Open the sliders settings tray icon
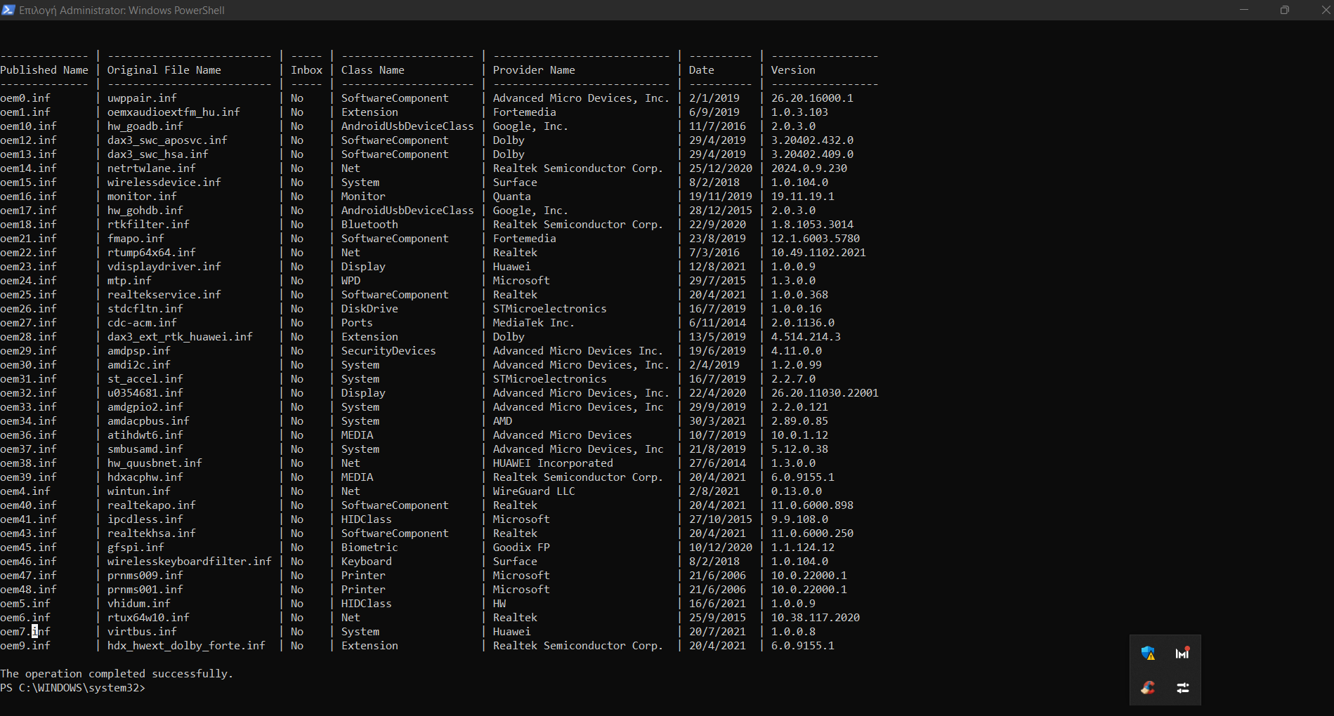 (1182, 688)
